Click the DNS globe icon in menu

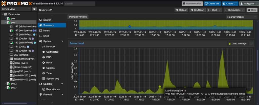(x=44, y=57)
